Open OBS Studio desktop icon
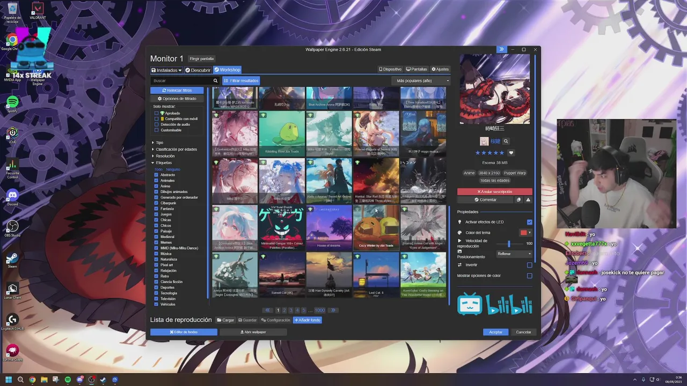 pyautogui.click(x=12, y=228)
